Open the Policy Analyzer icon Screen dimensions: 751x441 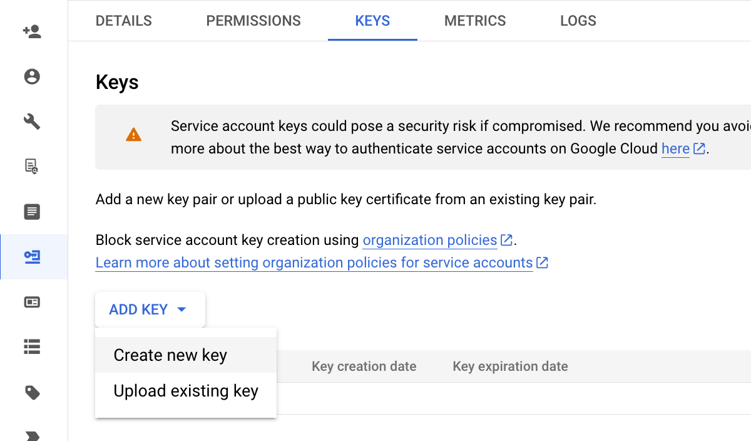(31, 166)
